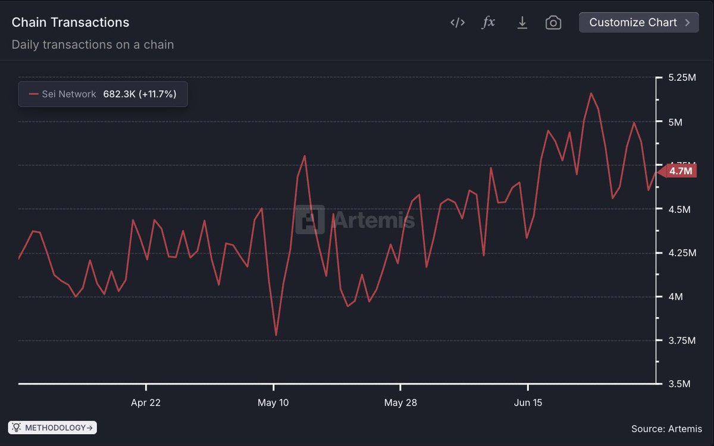
Task: Click the 5M y-axis label
Action: tap(675, 122)
